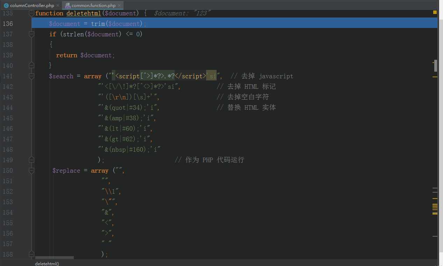Click the deletehtml function name on line 135
The height and width of the screenshot is (266, 443).
(84, 13)
